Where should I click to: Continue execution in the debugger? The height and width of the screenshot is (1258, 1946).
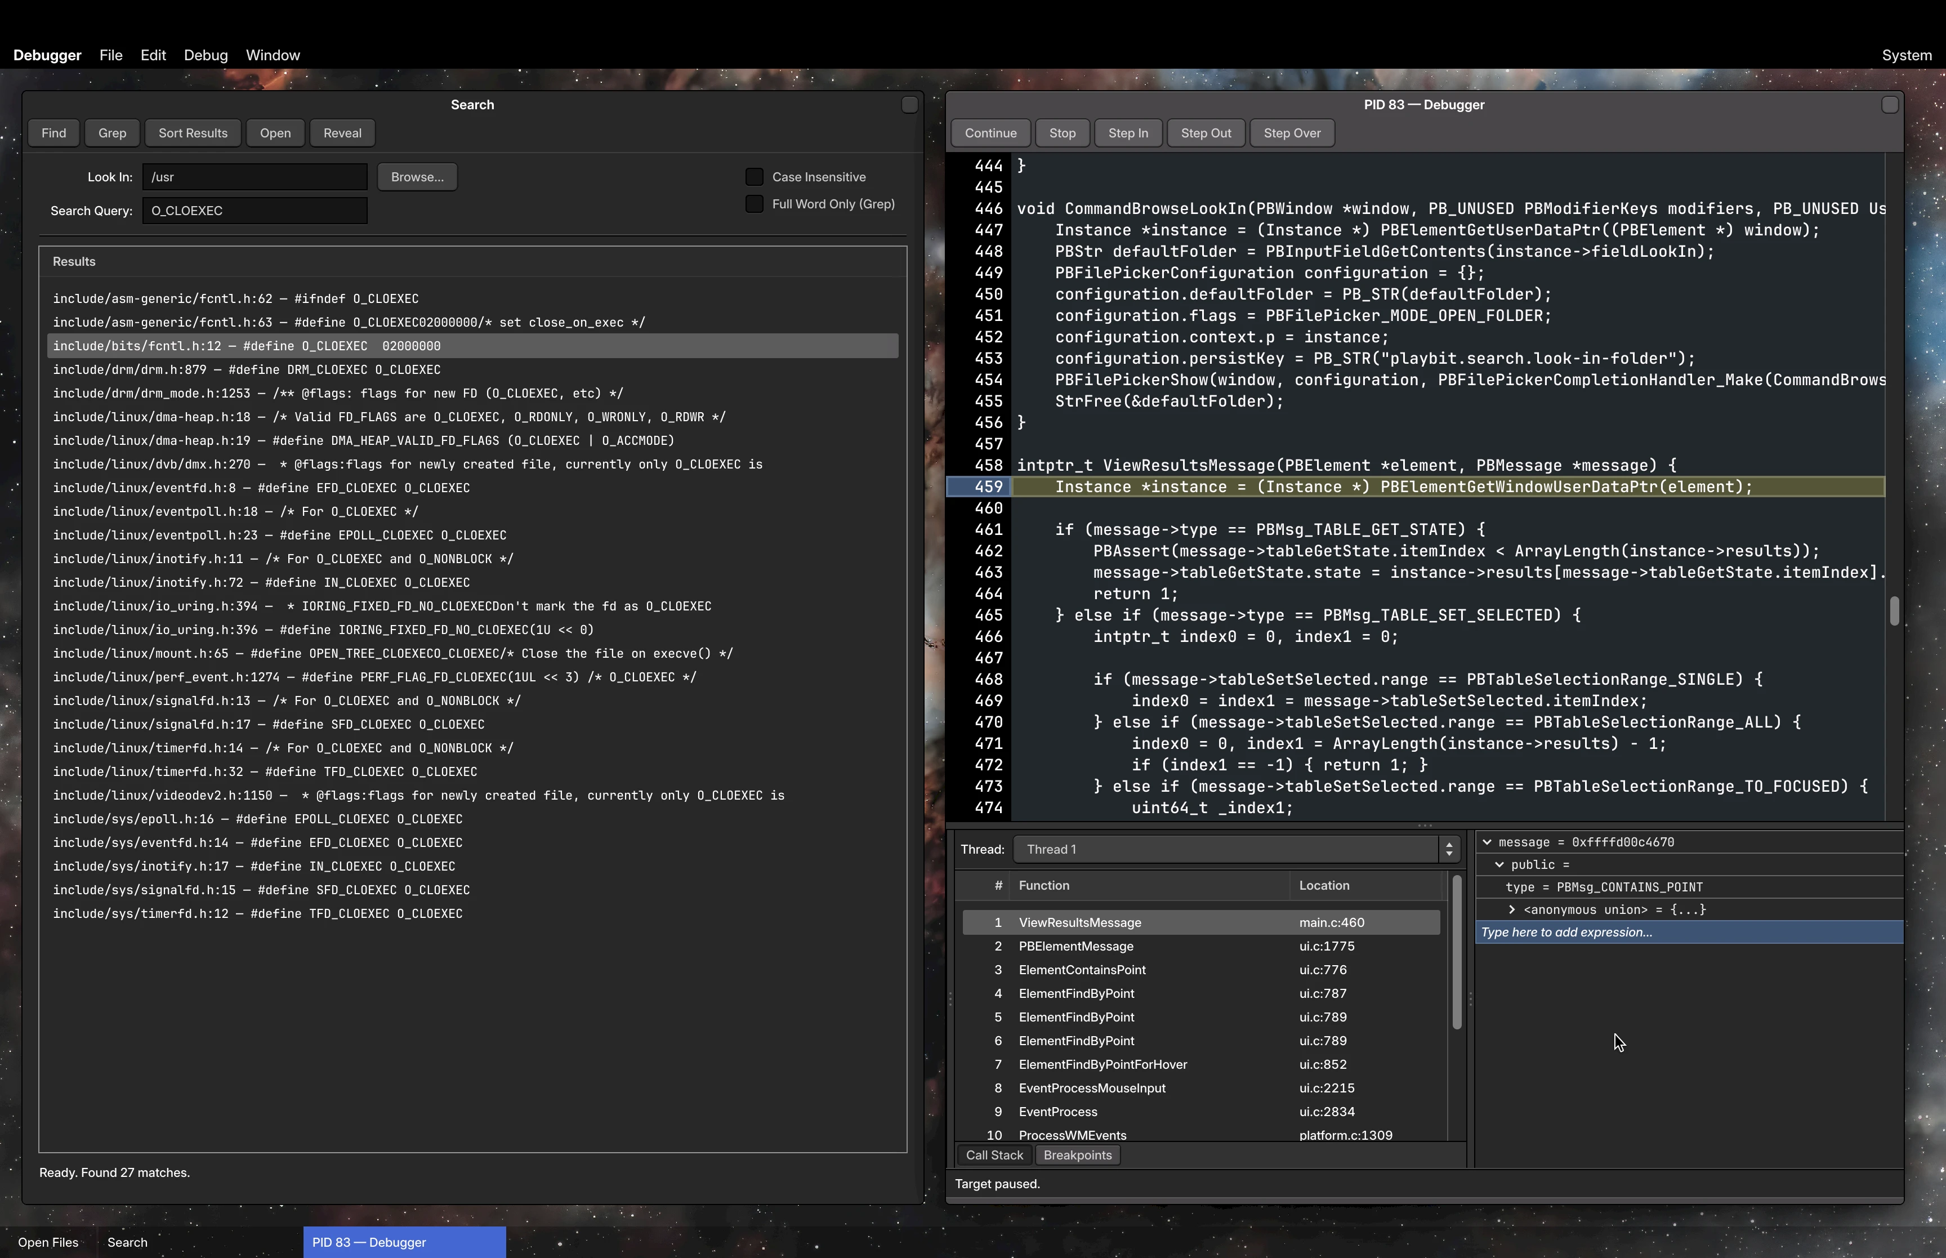(990, 133)
